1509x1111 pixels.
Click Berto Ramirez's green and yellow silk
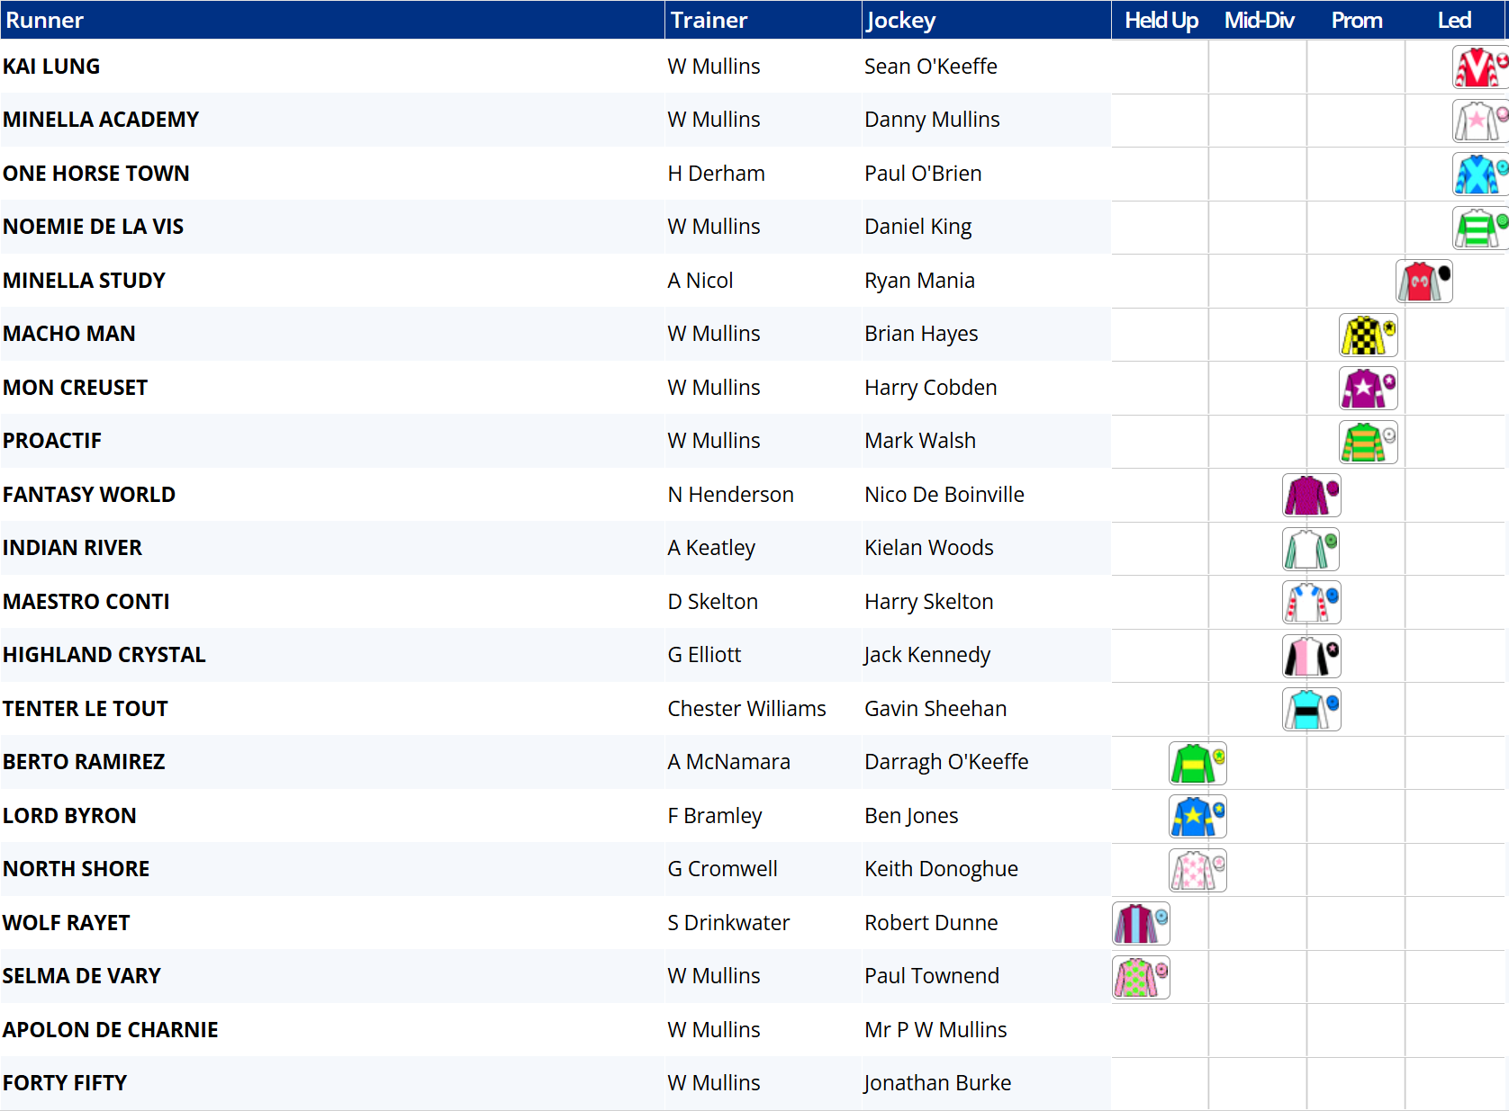(1197, 764)
